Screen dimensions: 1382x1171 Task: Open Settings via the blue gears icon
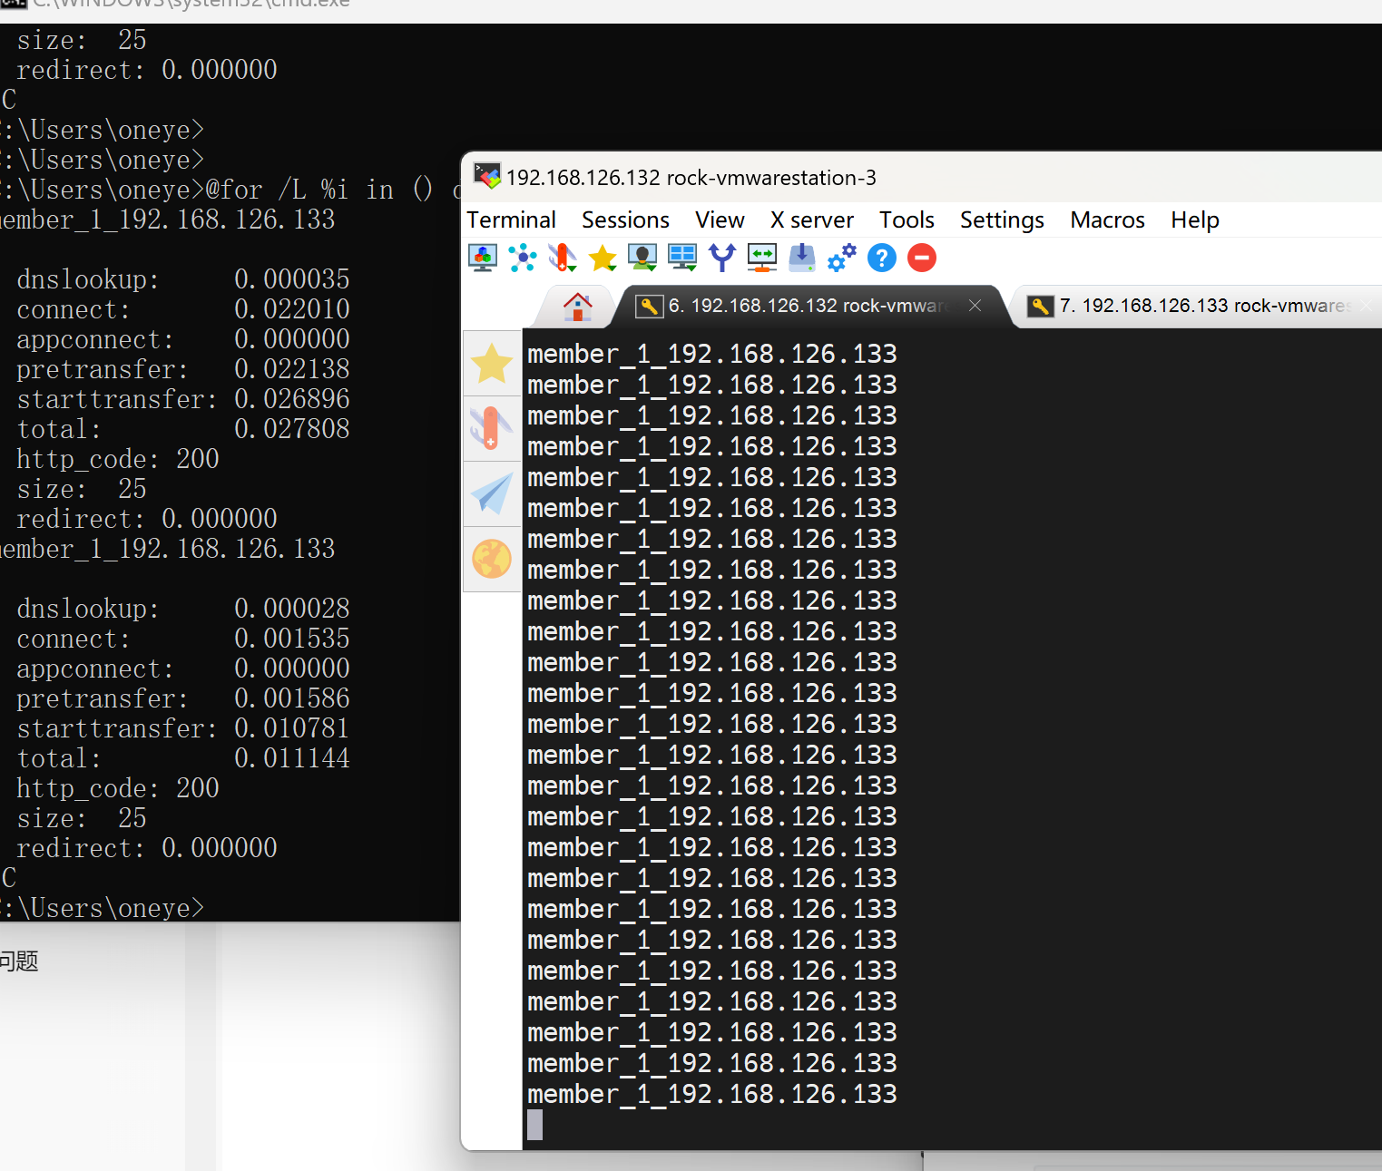[841, 259]
